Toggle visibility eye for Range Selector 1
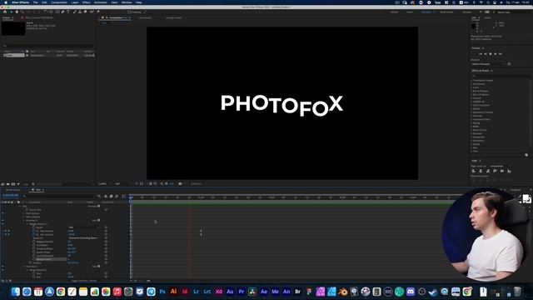 coord(2,270)
